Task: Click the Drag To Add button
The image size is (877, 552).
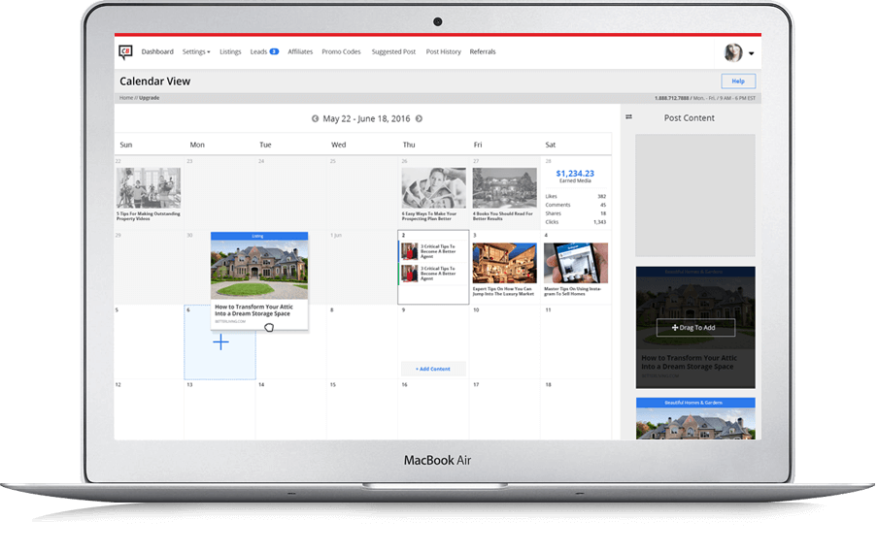Action: (x=695, y=328)
